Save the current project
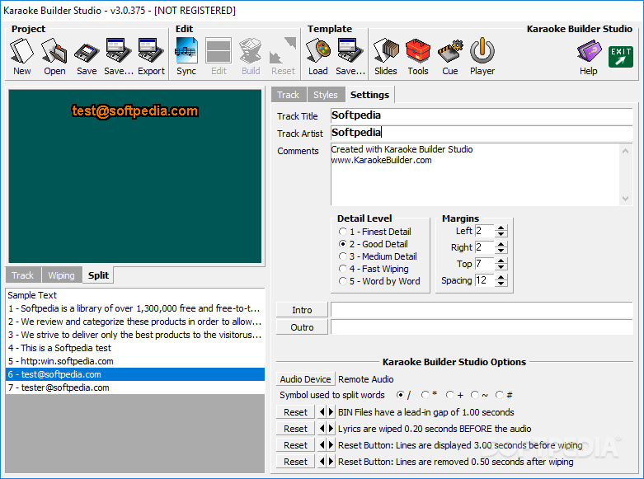 [x=87, y=56]
